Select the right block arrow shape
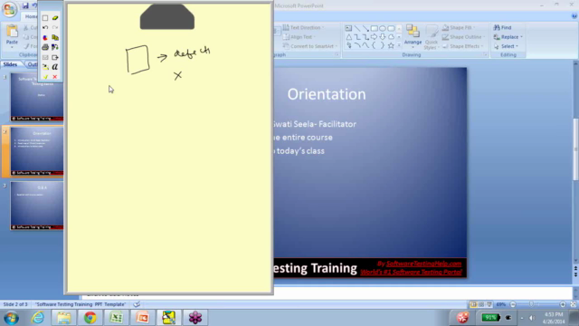The image size is (579, 326). click(374, 37)
